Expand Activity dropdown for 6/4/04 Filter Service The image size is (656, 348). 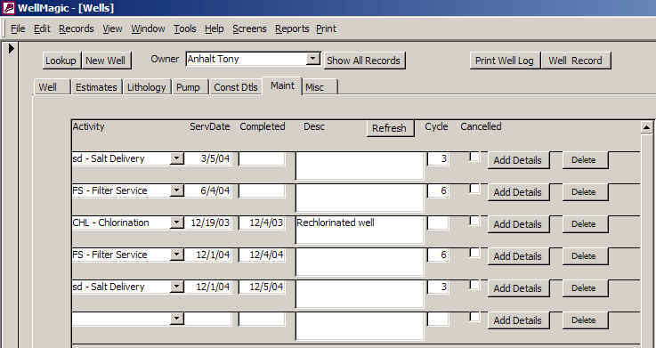(177, 190)
